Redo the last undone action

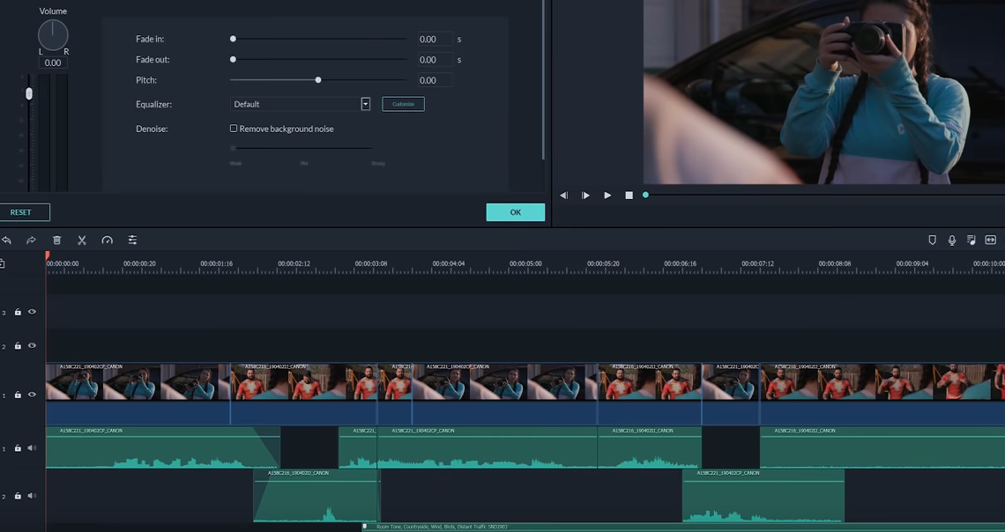31,240
